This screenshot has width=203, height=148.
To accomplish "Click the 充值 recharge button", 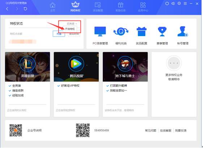I will (59, 34).
